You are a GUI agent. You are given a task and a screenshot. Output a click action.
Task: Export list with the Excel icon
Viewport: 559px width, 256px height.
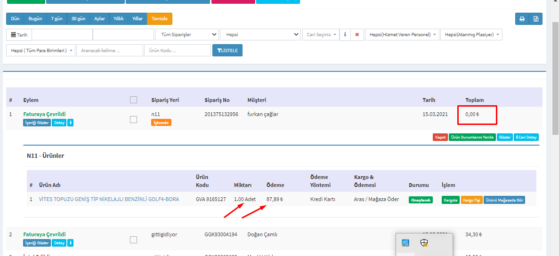(x=536, y=19)
